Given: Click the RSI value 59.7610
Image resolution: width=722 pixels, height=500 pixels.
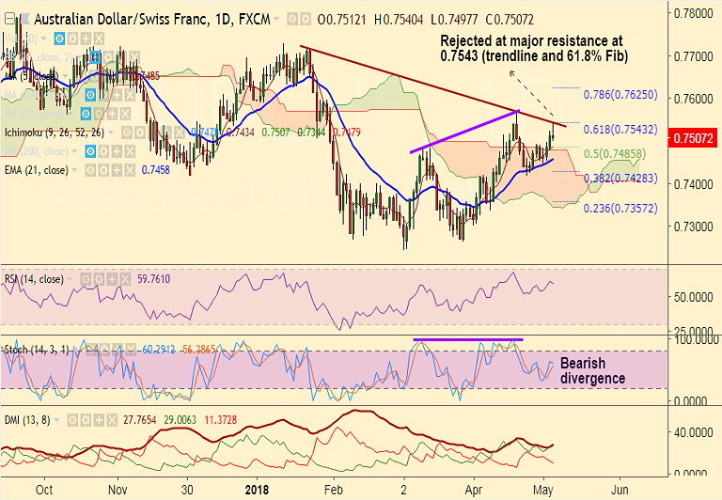Looking at the screenshot, I should [x=154, y=279].
